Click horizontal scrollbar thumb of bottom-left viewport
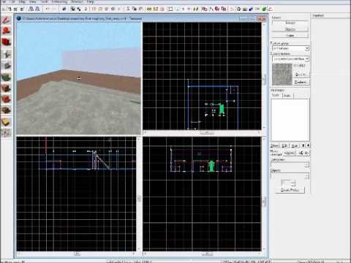351x263 pixels. pyautogui.click(x=77, y=254)
